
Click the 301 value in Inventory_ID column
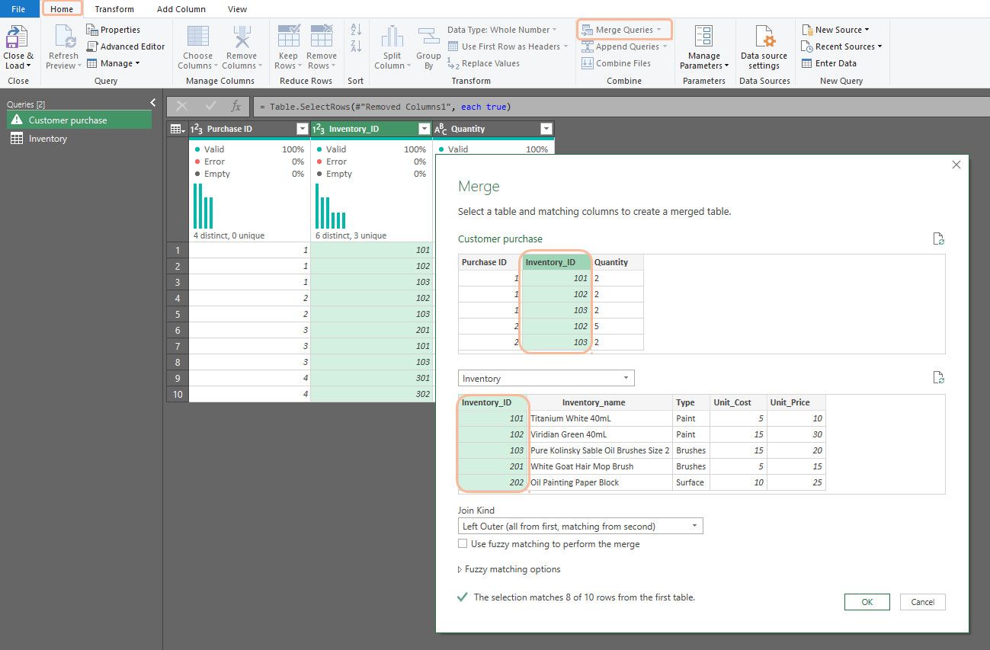(x=371, y=378)
